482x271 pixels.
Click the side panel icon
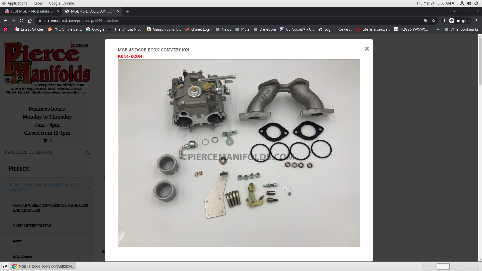(443, 21)
